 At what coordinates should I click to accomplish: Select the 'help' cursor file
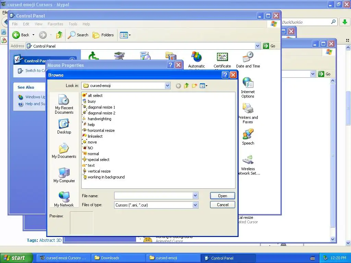(88, 125)
